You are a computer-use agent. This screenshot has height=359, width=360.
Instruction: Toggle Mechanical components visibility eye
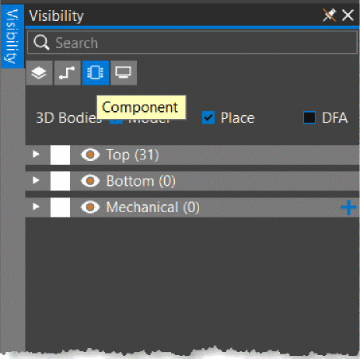tap(90, 207)
